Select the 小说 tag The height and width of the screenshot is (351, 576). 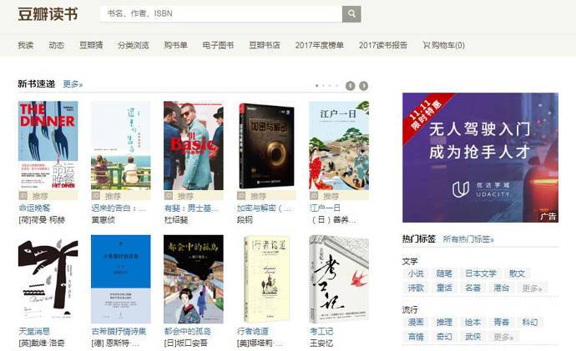pos(415,273)
